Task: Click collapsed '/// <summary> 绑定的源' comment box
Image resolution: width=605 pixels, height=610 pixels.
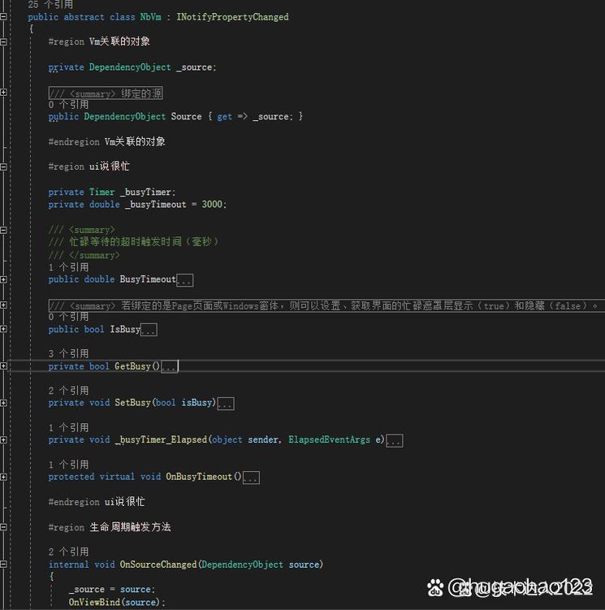Action: coord(106,93)
